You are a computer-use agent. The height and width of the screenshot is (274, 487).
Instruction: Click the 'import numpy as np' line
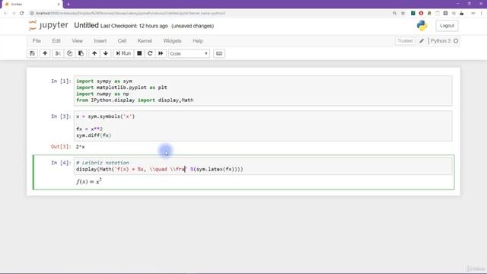(103, 94)
